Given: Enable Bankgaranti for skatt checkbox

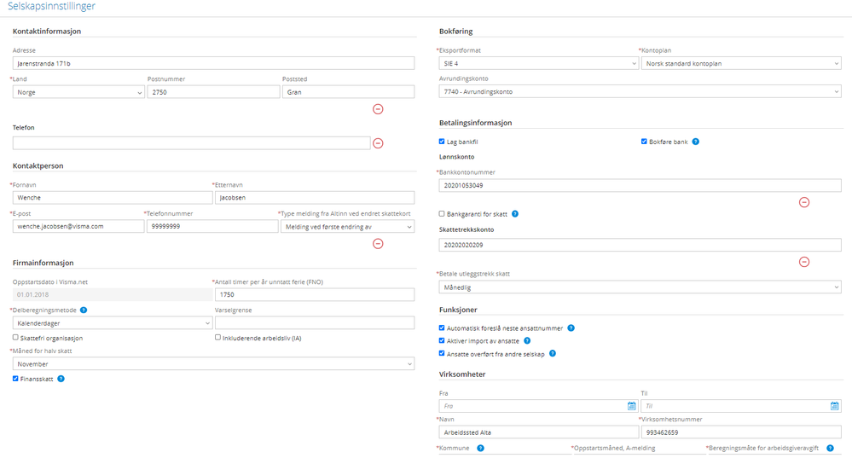Looking at the screenshot, I should (x=442, y=213).
